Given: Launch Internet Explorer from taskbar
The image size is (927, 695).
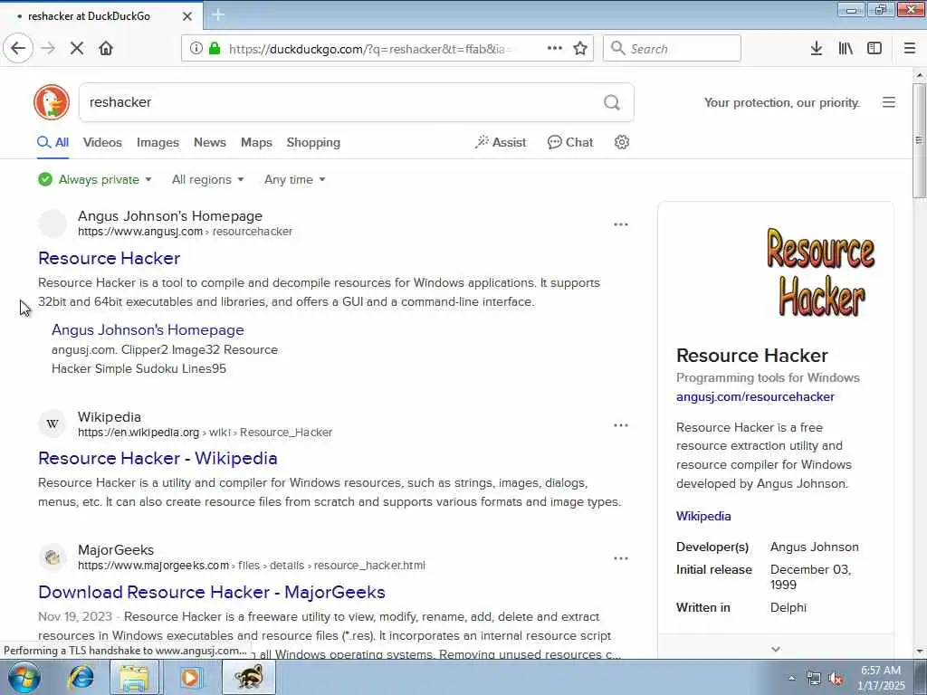Looking at the screenshot, I should pyautogui.click(x=81, y=677).
